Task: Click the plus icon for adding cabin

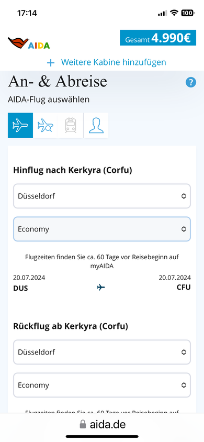Action: point(51,62)
